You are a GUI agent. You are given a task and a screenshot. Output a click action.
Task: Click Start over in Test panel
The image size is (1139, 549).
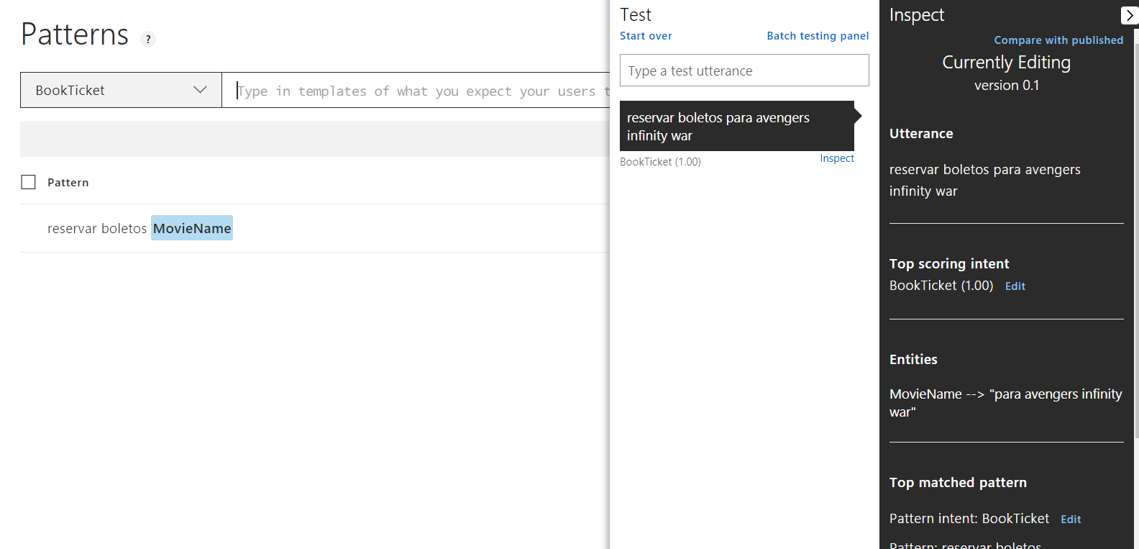(x=646, y=36)
